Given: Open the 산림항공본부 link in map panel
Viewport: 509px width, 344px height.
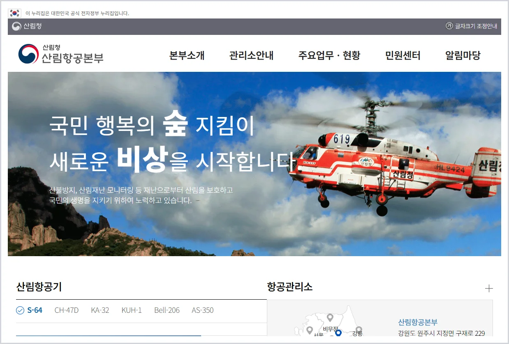Looking at the screenshot, I should click(x=418, y=322).
